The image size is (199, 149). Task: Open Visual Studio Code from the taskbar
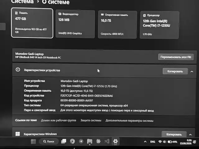107,141
